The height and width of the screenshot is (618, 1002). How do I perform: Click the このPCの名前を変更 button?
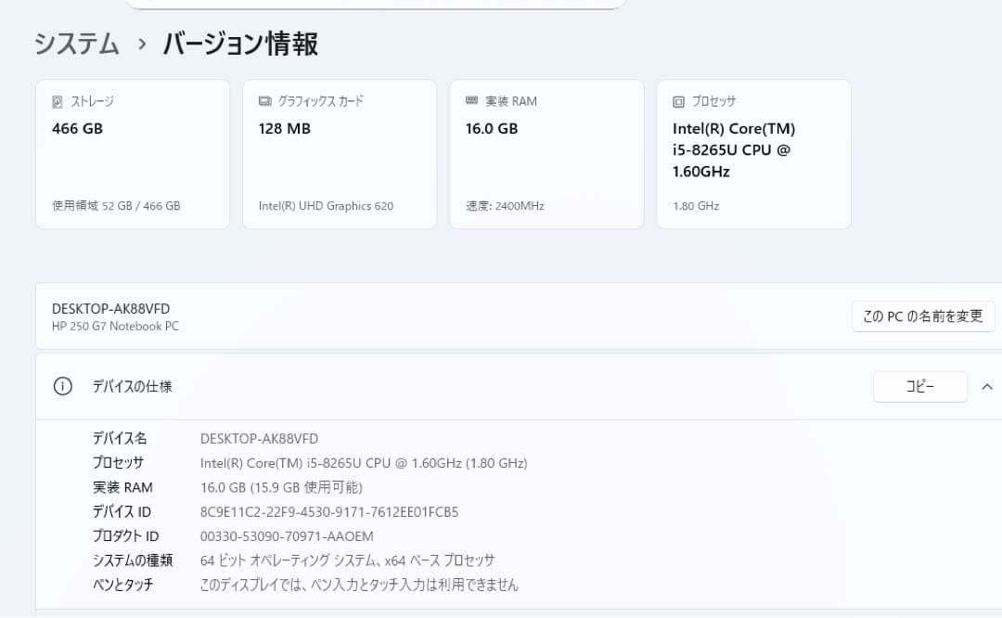(x=923, y=316)
